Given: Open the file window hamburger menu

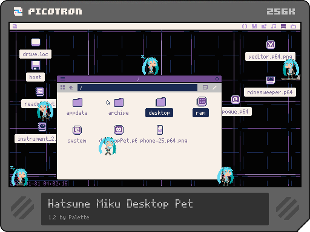Looking at the screenshot, I should coord(62,79).
